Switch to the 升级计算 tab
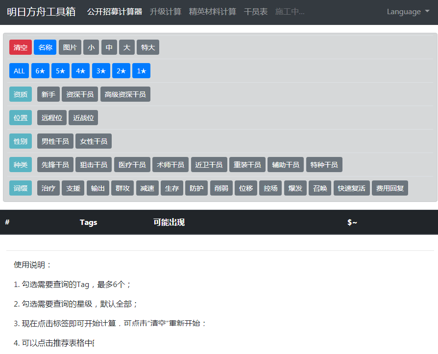438x354 pixels. pyautogui.click(x=166, y=12)
